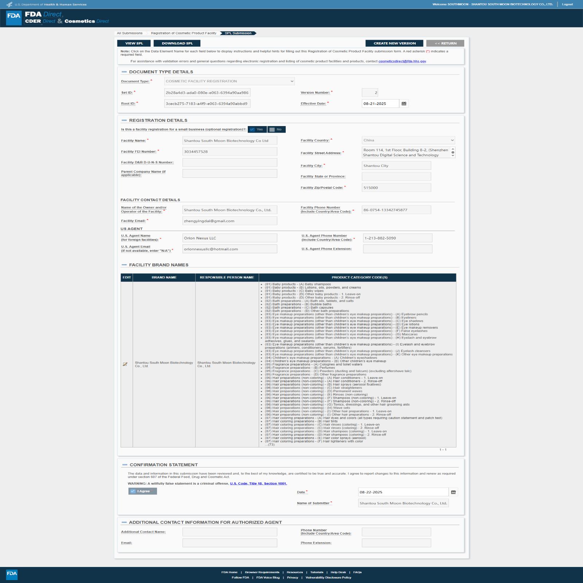Click Create New Version button
This screenshot has height=583, width=583.
coord(394,43)
